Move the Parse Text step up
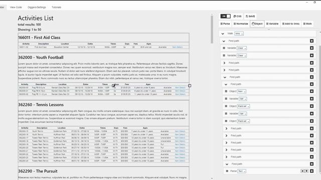321x180 pixels. tap(302, 171)
